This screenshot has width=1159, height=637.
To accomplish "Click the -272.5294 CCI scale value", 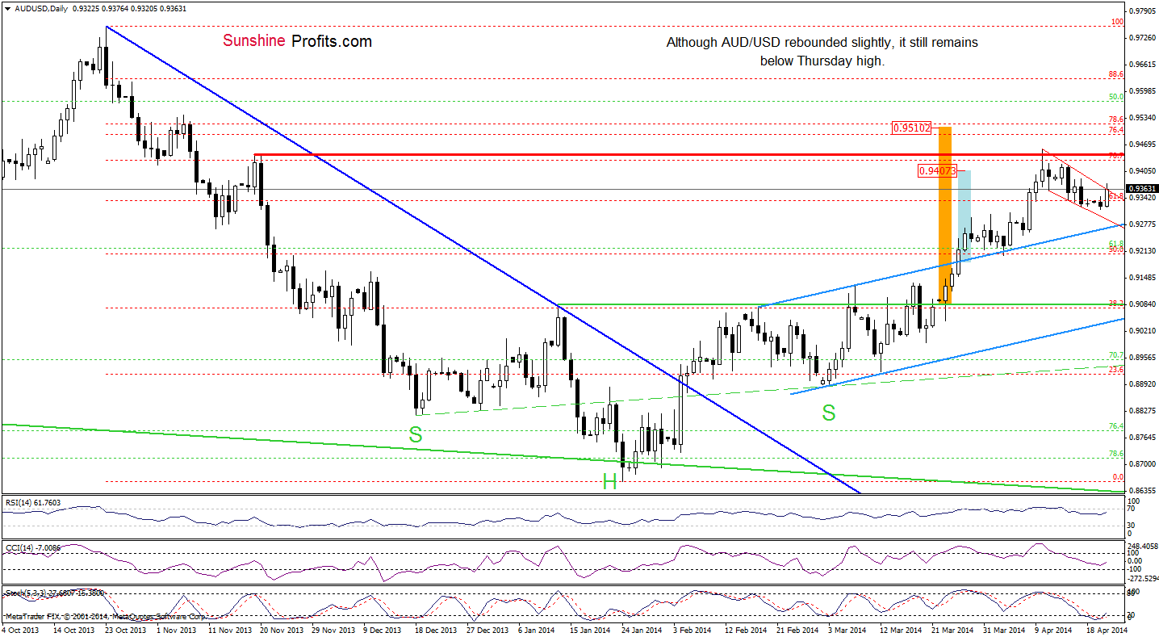I will coord(1141,579).
